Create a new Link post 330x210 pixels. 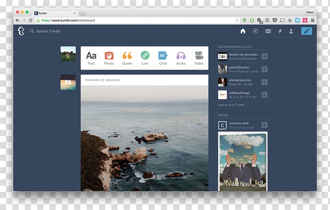click(x=145, y=58)
